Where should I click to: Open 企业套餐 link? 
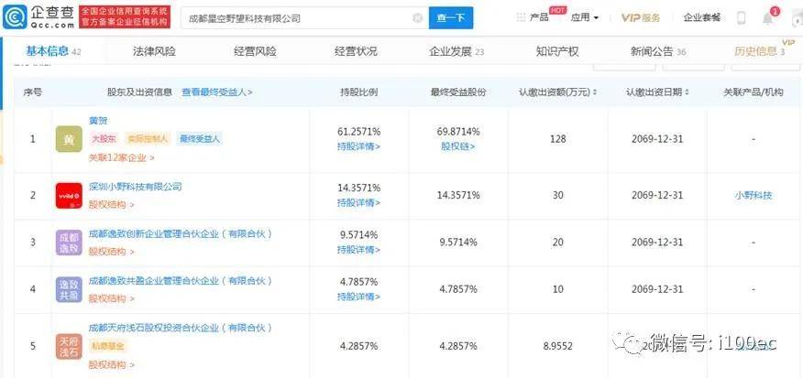click(701, 17)
